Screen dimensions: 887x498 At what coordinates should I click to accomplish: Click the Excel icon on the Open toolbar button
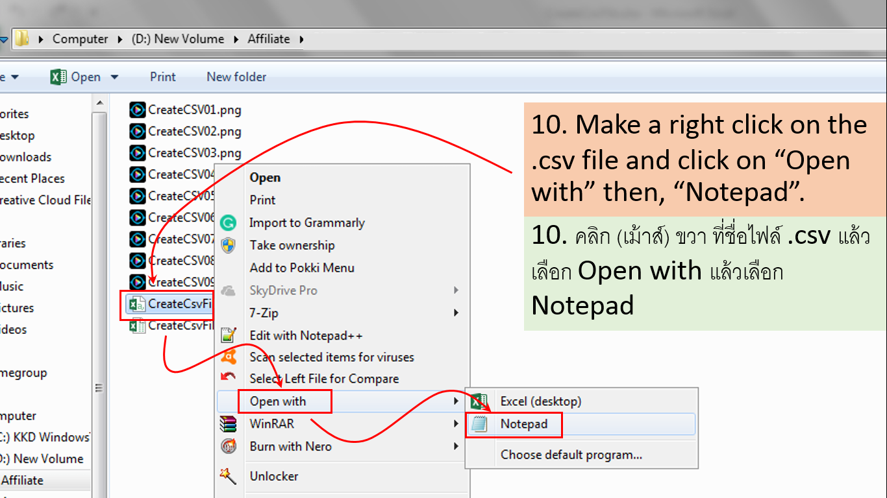[x=58, y=76]
